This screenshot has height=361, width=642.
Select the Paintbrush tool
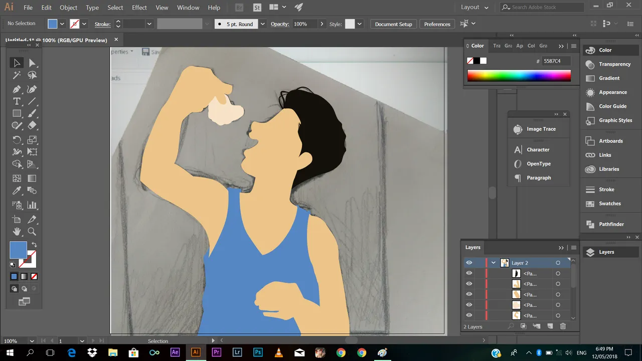pos(32,114)
